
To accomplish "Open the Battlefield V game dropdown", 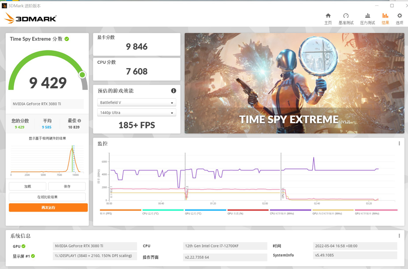I will click(137, 102).
